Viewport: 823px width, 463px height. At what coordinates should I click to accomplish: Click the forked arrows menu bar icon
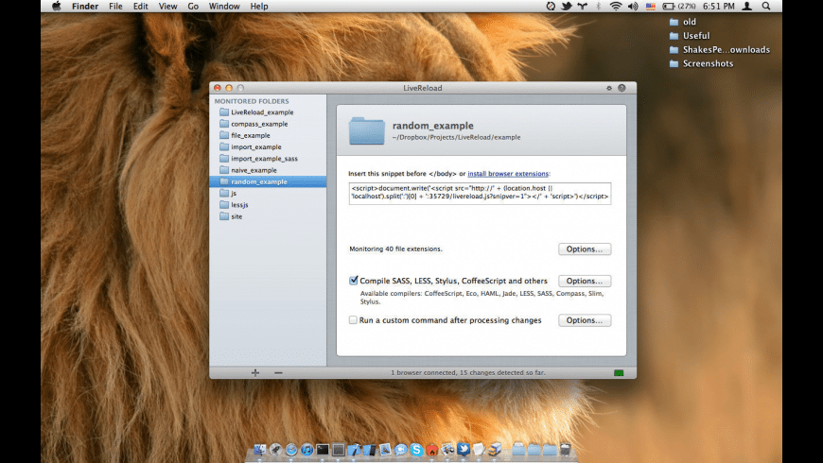click(x=583, y=7)
